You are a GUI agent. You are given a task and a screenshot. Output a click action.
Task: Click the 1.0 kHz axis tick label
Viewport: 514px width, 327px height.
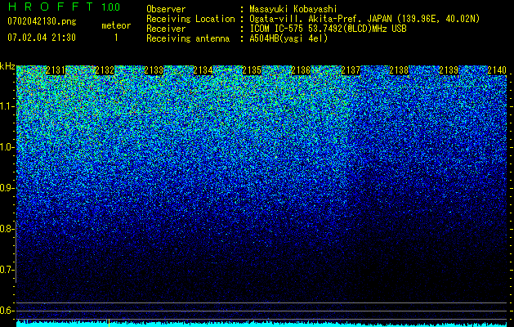tap(7, 148)
